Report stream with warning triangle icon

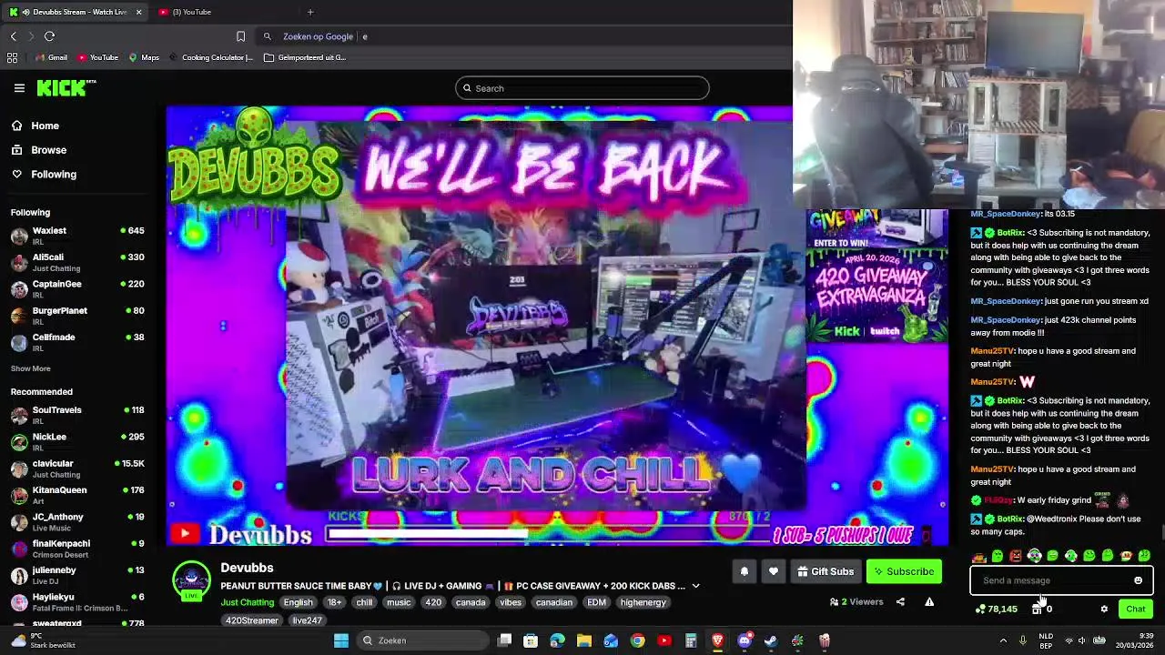929,601
